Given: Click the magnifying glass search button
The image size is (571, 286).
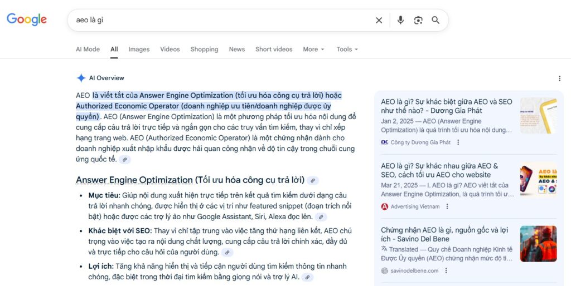Looking at the screenshot, I should tap(435, 20).
